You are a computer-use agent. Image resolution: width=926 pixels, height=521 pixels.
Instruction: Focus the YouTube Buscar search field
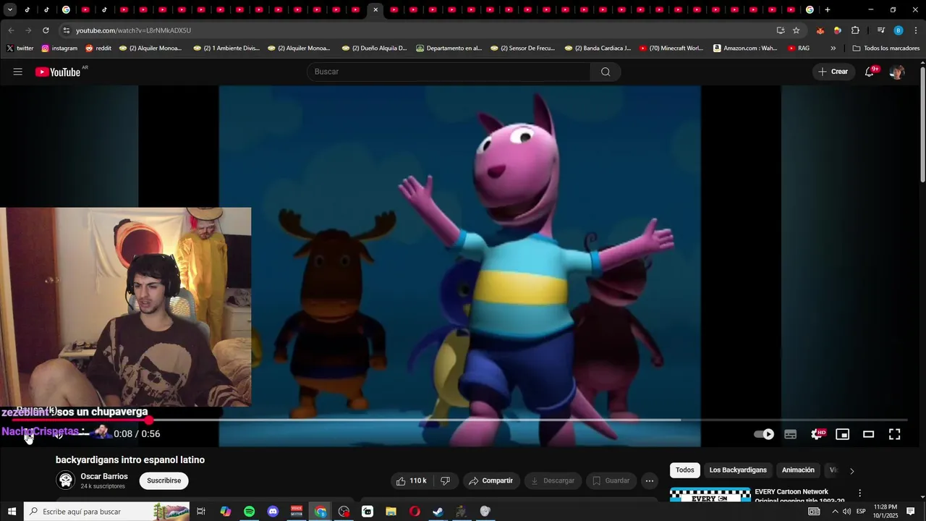pyautogui.click(x=449, y=72)
